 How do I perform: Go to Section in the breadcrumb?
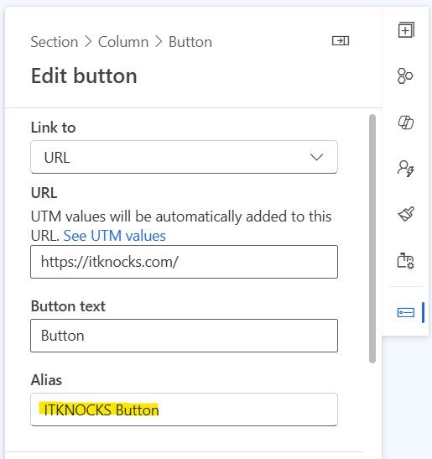55,42
